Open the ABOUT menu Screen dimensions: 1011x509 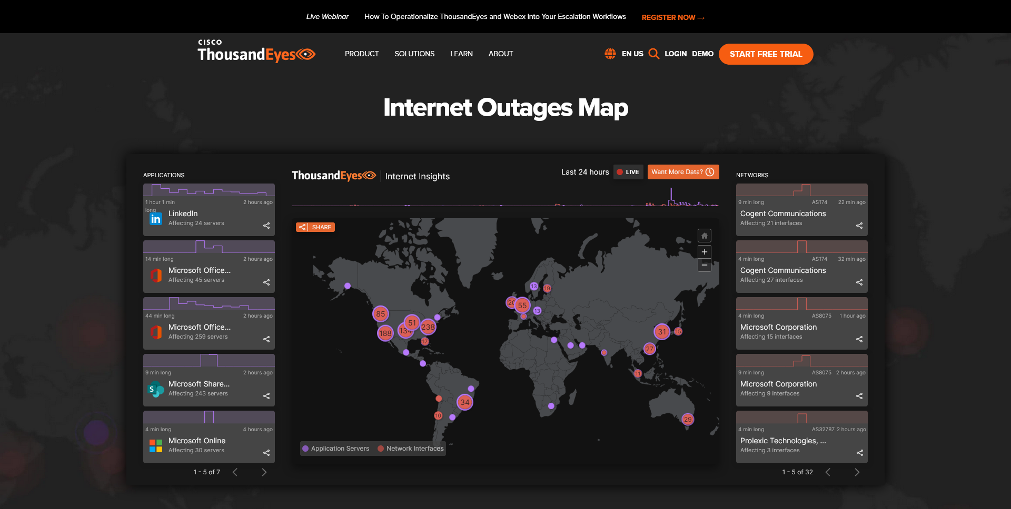501,54
